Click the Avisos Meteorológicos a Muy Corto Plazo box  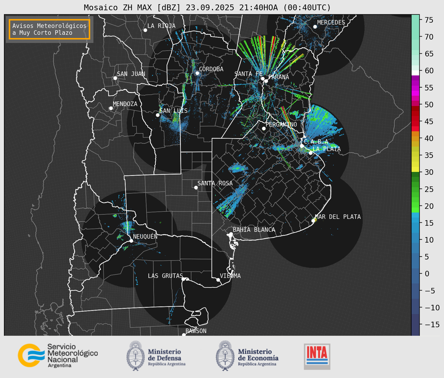point(49,29)
